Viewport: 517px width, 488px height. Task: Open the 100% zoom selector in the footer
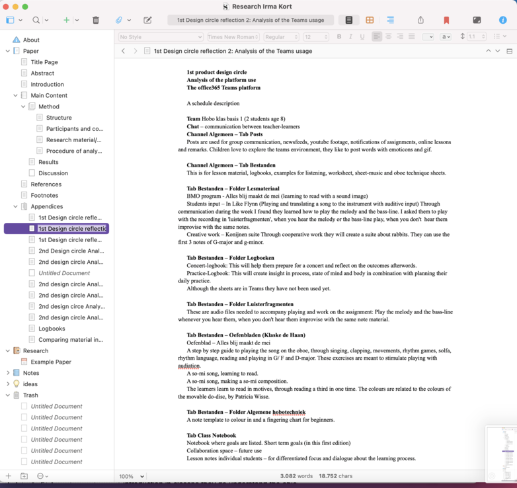point(132,476)
